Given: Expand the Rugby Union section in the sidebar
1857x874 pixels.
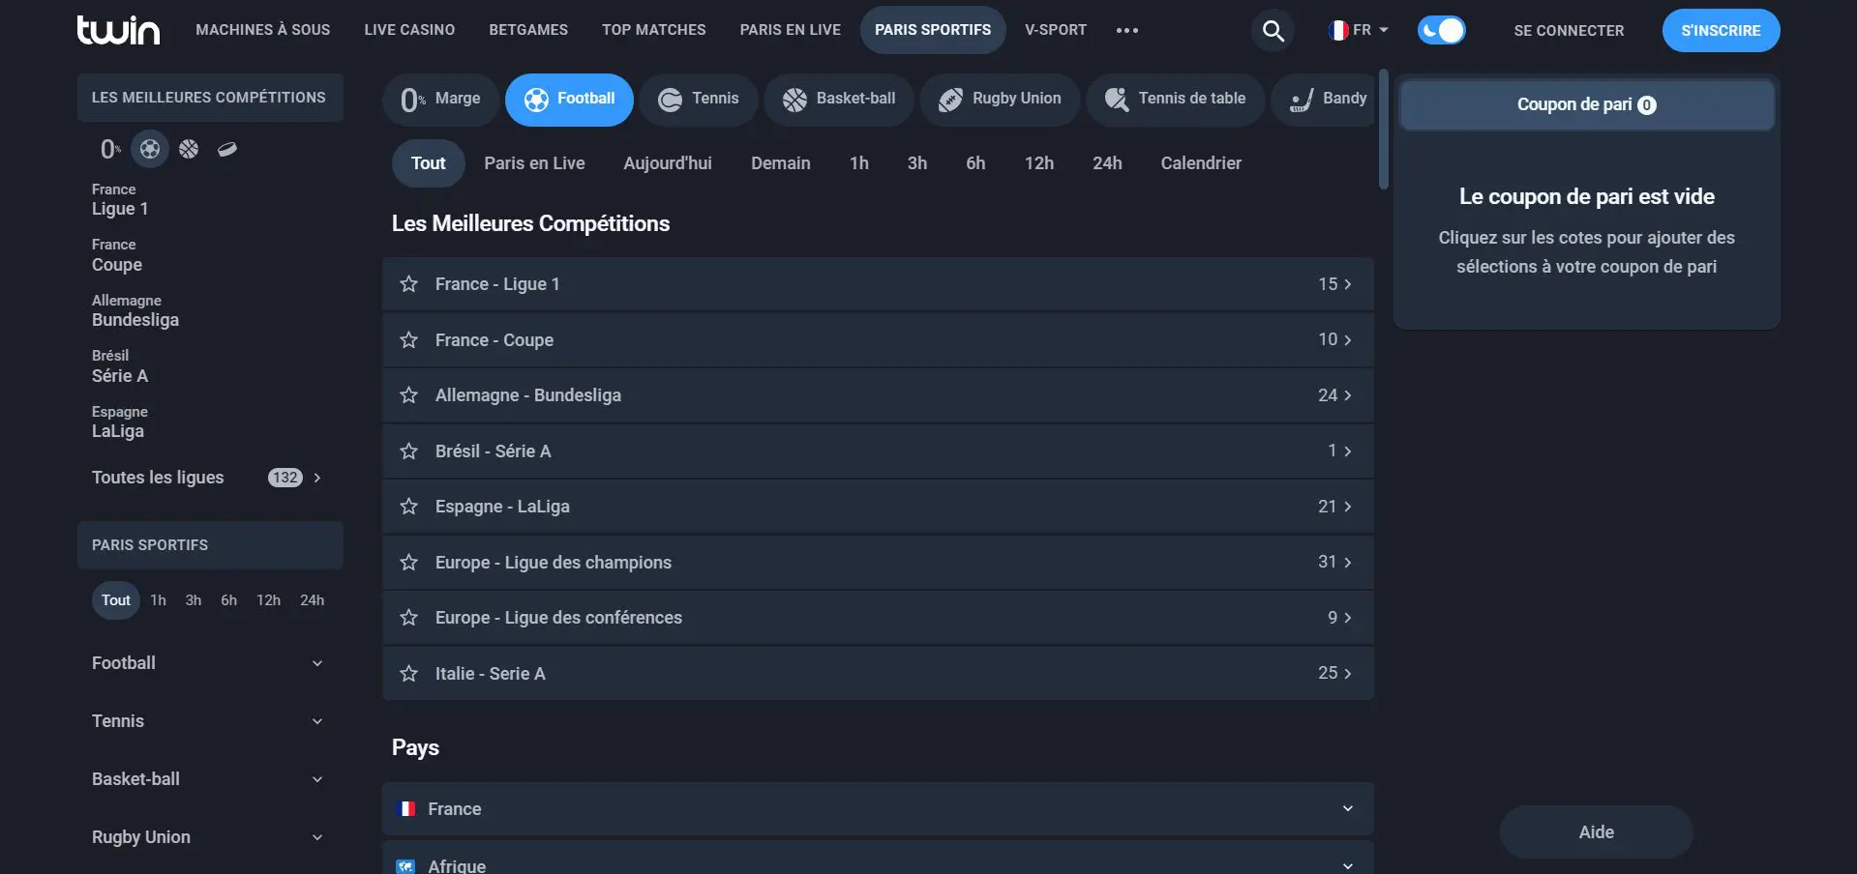Looking at the screenshot, I should [x=210, y=837].
